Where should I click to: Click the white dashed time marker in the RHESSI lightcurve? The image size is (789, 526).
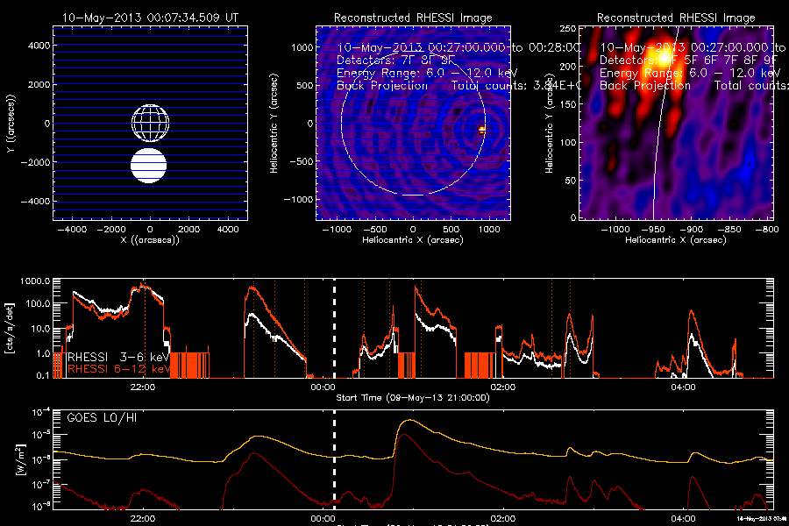(x=335, y=328)
